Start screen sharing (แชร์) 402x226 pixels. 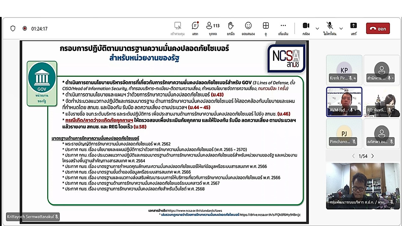pos(353,27)
